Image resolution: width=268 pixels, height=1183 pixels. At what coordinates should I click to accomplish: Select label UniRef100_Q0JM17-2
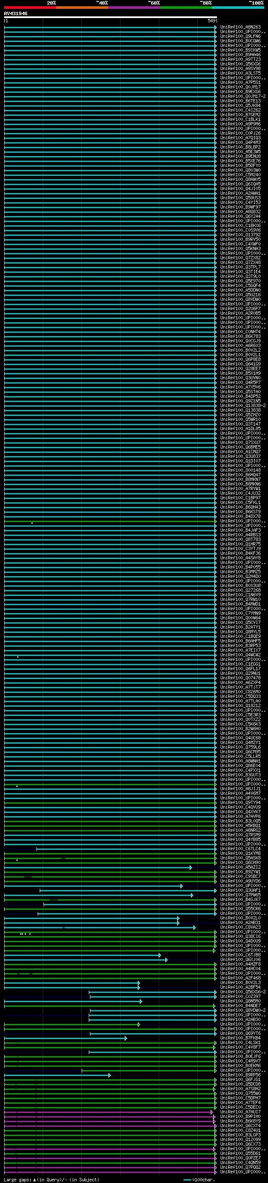tap(243, 96)
